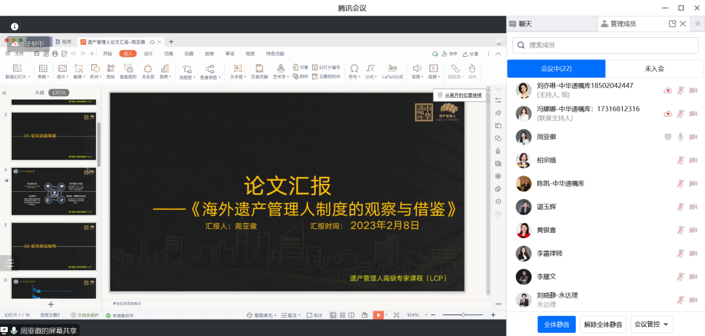
Task: Toggle camera for 冯娜娜 co-host
Action: click(693, 114)
